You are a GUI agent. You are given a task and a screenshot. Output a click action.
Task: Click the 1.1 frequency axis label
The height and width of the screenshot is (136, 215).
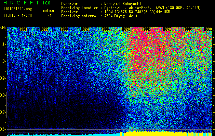click(x=3, y=44)
